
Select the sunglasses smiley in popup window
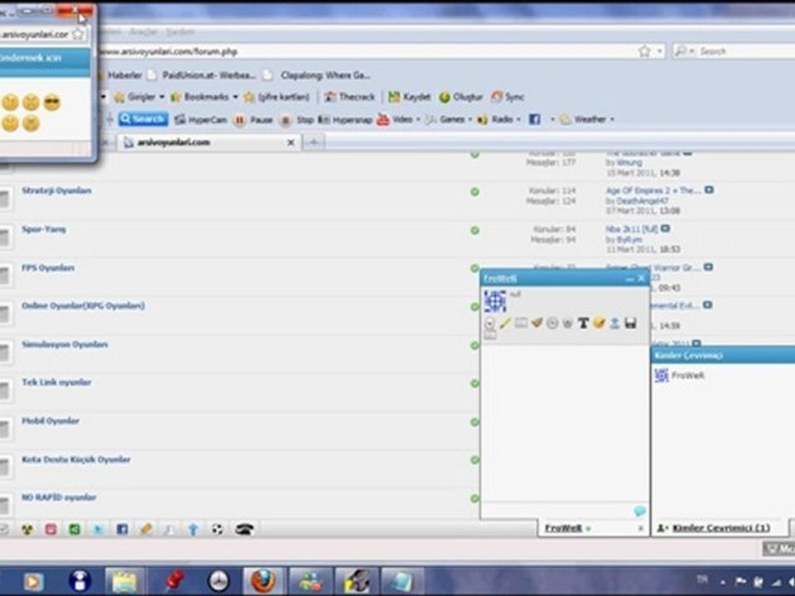coord(51,103)
